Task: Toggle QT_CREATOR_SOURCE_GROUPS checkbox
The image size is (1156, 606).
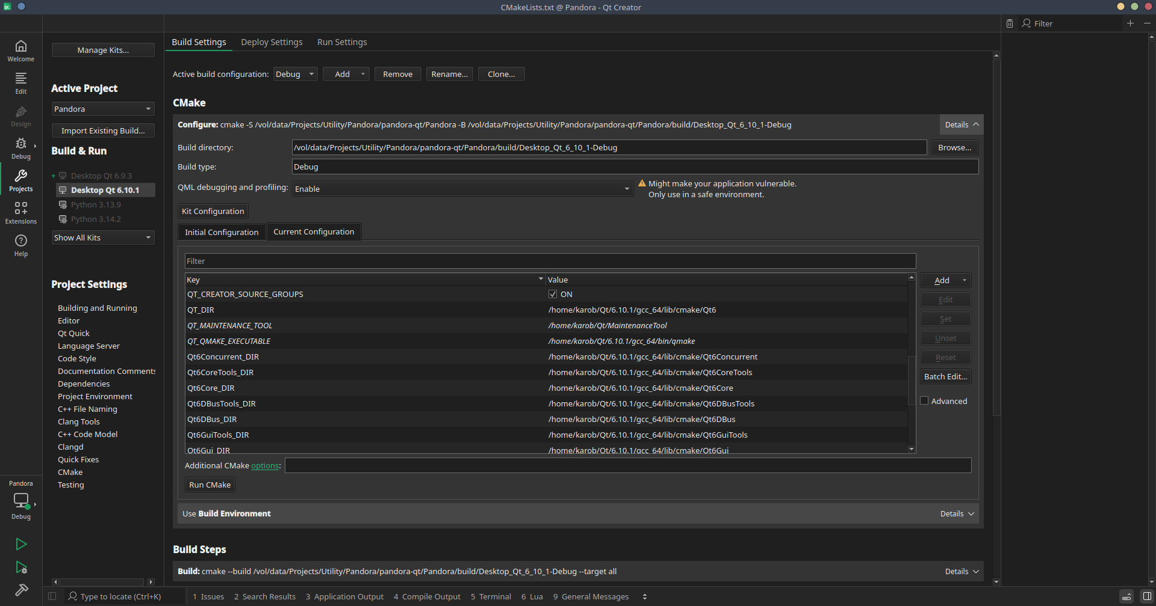Action: [553, 295]
